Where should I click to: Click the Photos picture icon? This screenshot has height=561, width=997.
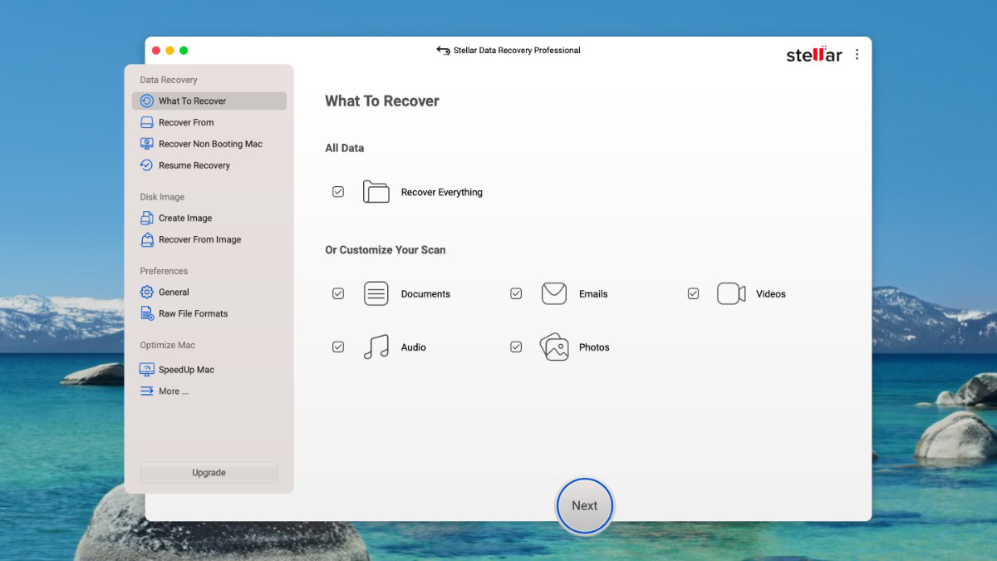(x=553, y=347)
